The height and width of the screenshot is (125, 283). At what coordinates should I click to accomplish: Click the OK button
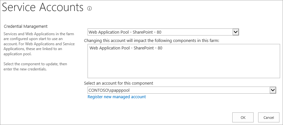(x=243, y=118)
